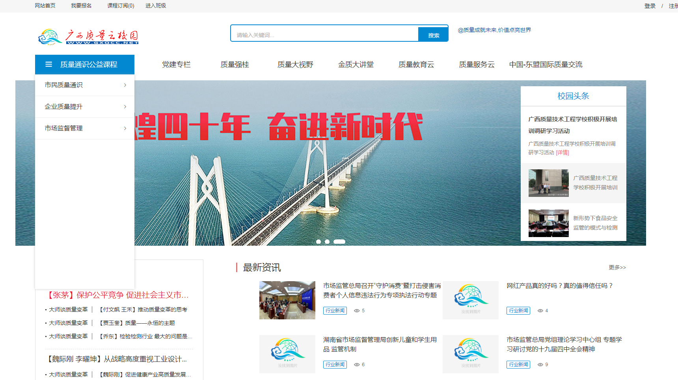Open the 更多>> link for 最新资讯
The height and width of the screenshot is (380, 678).
coord(617,267)
